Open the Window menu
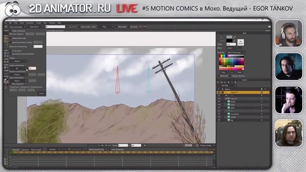Image resolution: width=306 pixels, height=172 pixels. [x=52, y=23]
